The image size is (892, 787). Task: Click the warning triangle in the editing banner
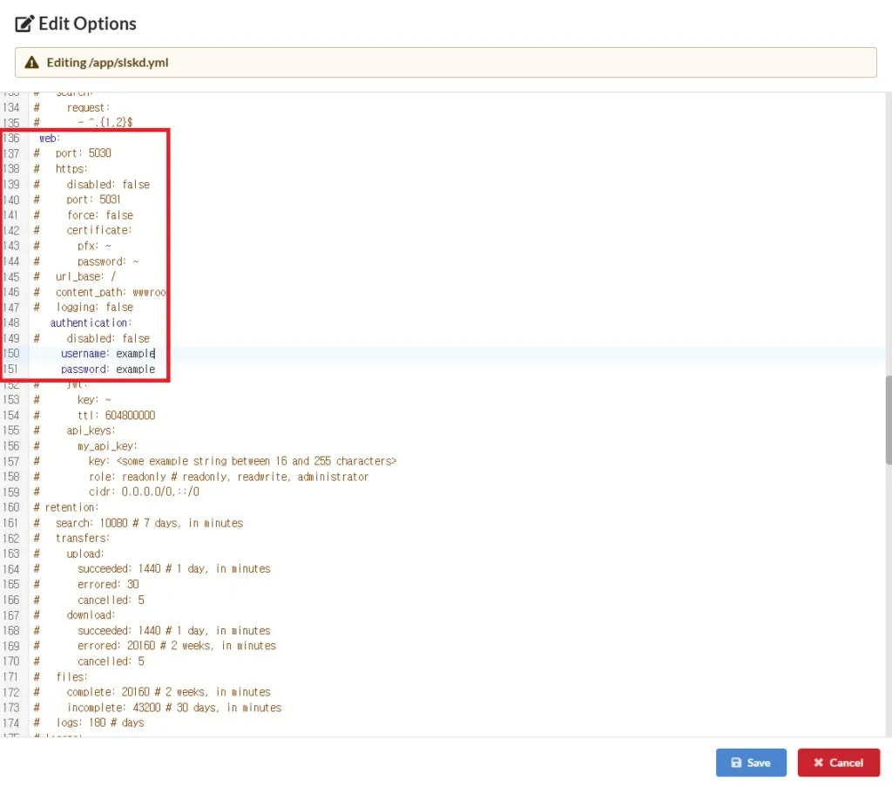click(x=32, y=62)
